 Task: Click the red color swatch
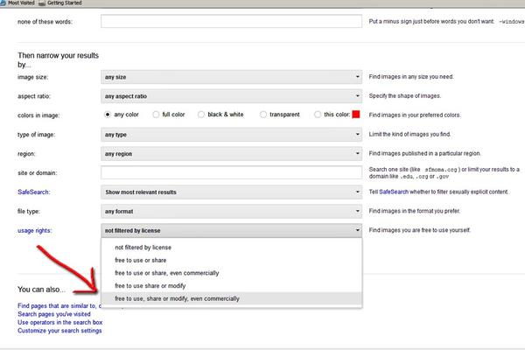click(356, 115)
